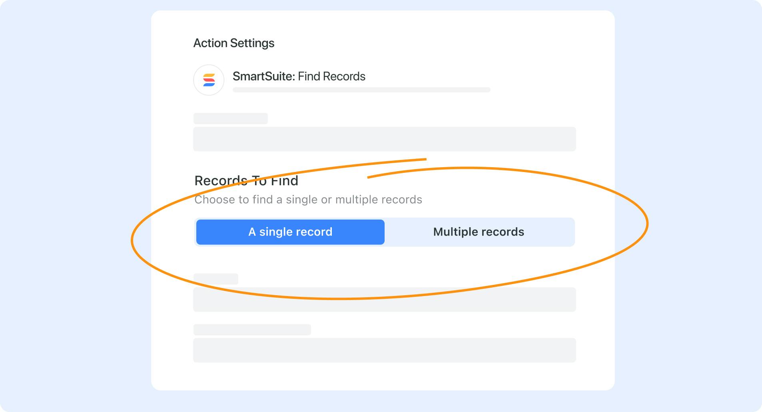Click the word "single" in the blue button
This screenshot has height=412, width=762.
pyautogui.click(x=275, y=232)
